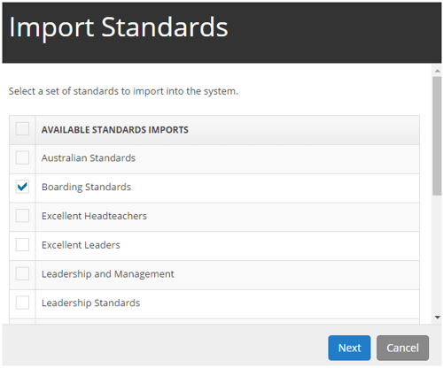Click the Leadership Standards row text
This screenshot has width=443, height=368.
coord(90,303)
